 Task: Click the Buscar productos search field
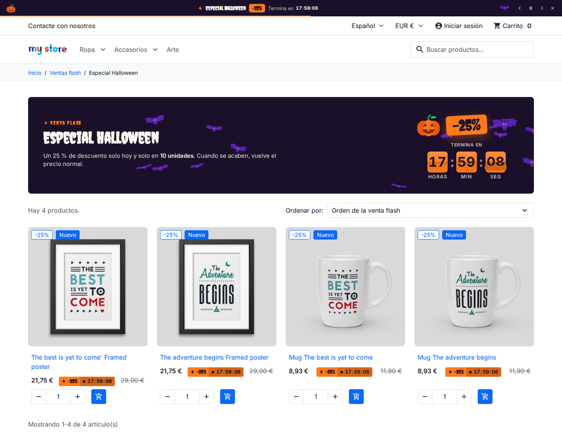click(472, 50)
